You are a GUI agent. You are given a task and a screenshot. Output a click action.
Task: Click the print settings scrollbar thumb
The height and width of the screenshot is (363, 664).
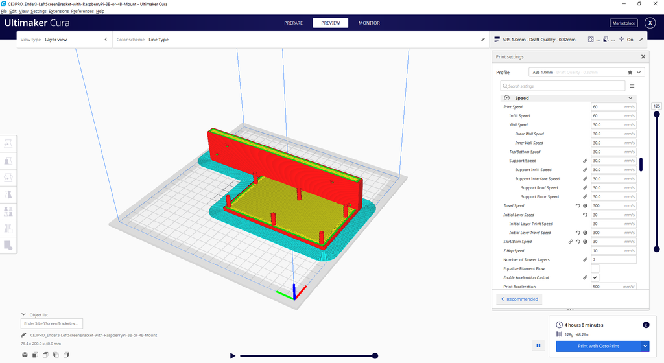tap(641, 165)
